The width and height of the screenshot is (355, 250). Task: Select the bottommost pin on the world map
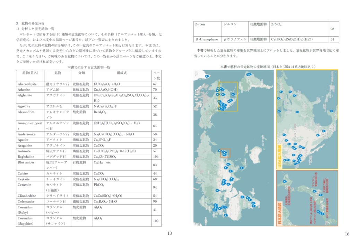[x=225, y=215]
